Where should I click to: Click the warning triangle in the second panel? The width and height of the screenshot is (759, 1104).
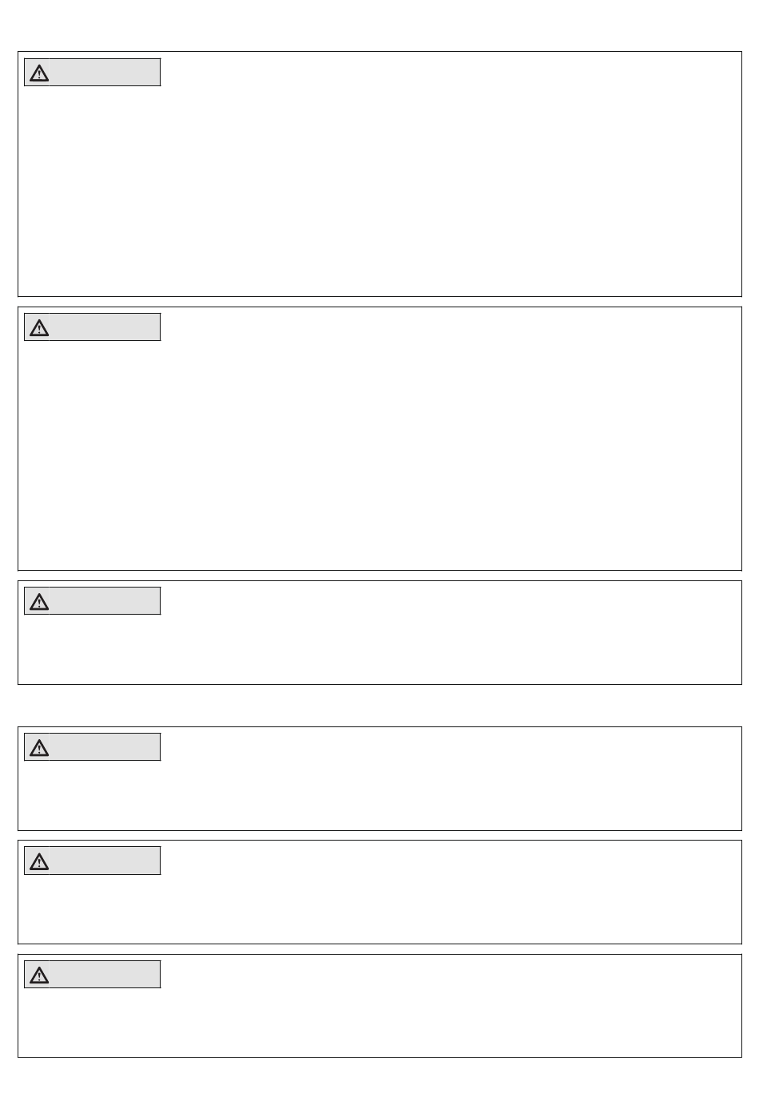[x=39, y=327]
